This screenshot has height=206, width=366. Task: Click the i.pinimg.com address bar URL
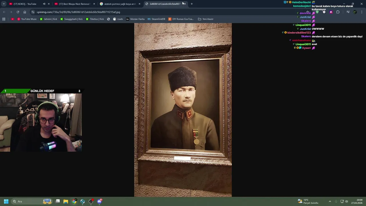click(x=78, y=12)
